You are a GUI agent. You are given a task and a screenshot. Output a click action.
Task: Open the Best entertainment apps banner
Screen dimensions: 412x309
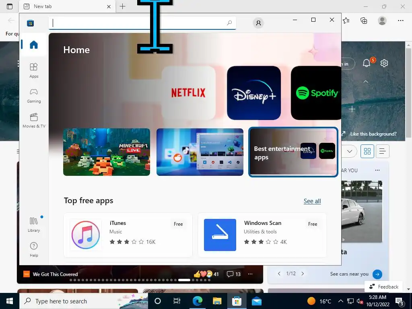(x=293, y=152)
